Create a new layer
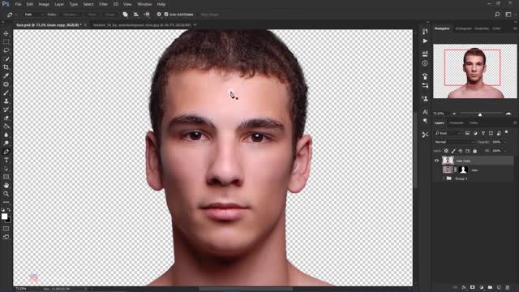The height and width of the screenshot is (292, 519). (499, 287)
